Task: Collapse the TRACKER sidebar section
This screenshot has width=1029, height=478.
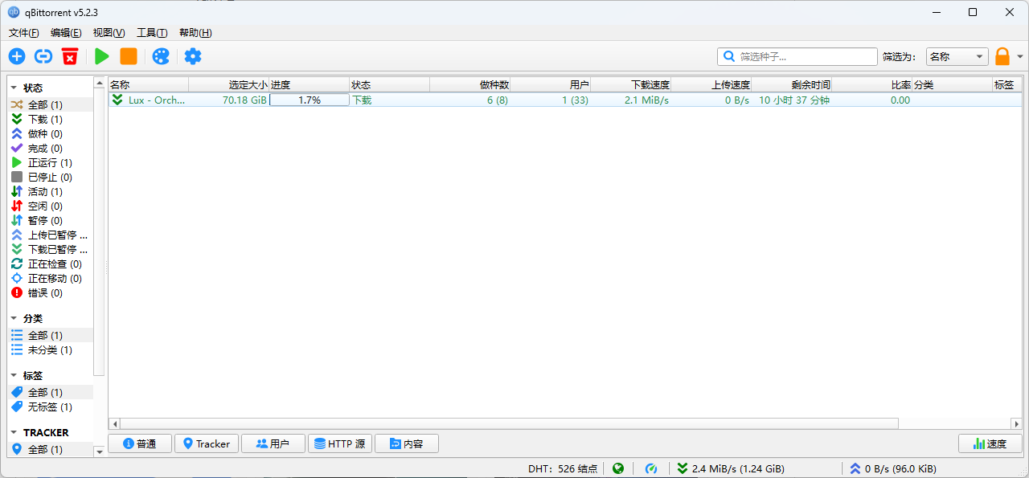Action: tap(14, 432)
